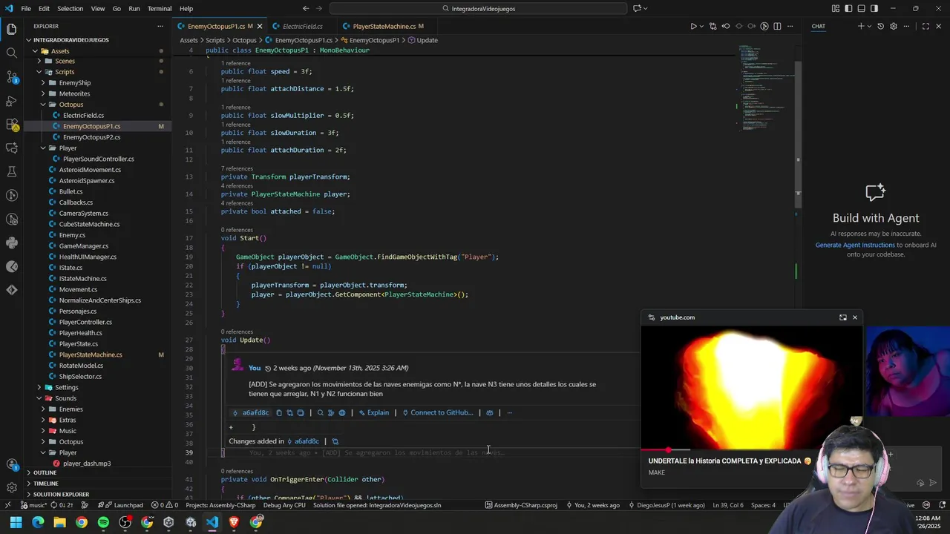
Task: Go back with the title bar arrow
Action: (x=306, y=8)
